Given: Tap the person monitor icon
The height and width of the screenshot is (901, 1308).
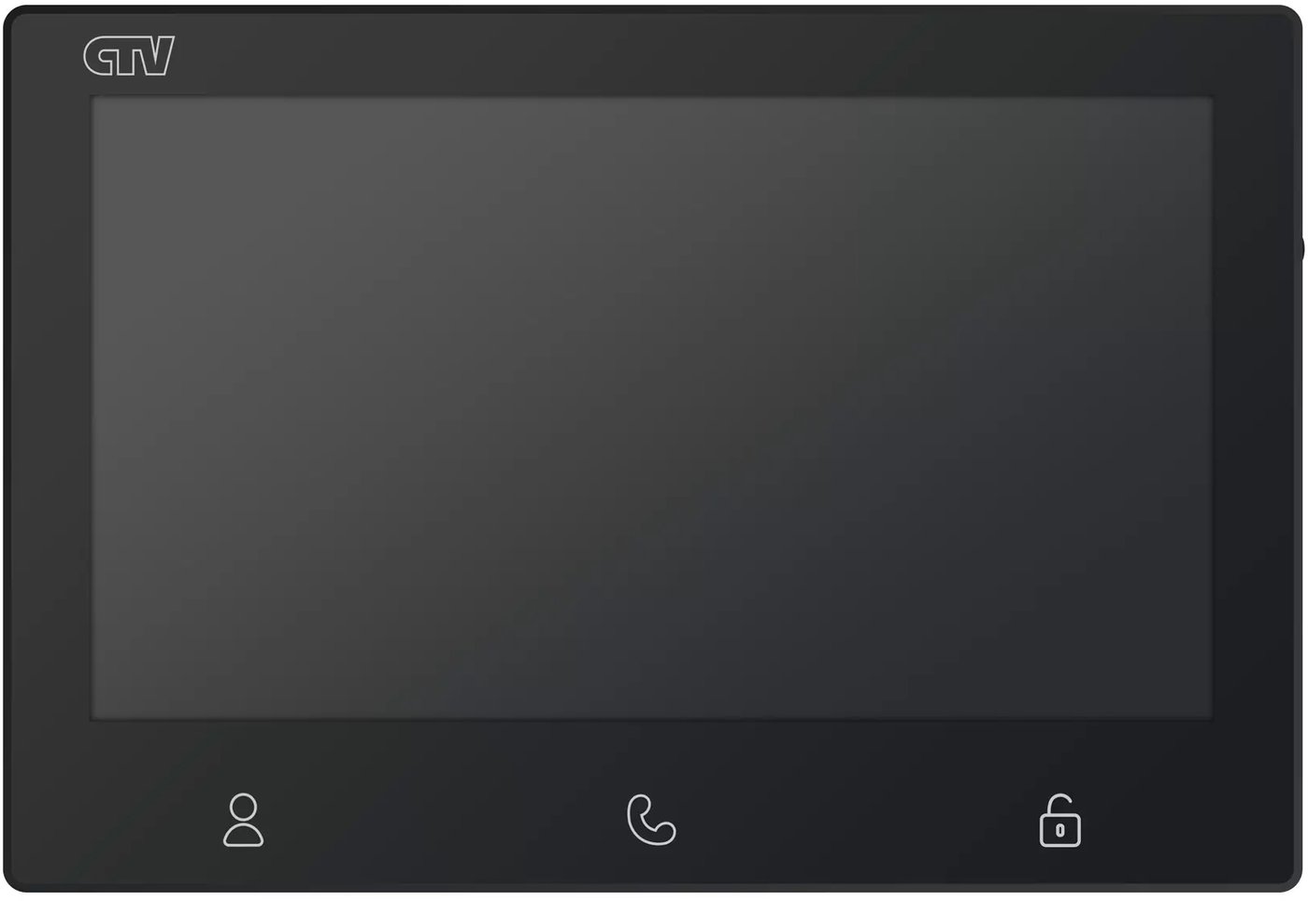Looking at the screenshot, I should [x=243, y=820].
